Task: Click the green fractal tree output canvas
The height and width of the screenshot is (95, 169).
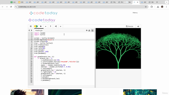Action: pos(118,48)
